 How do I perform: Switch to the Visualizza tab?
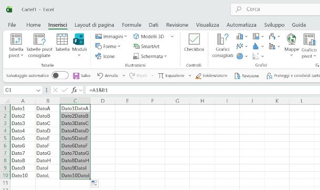tap(207, 25)
